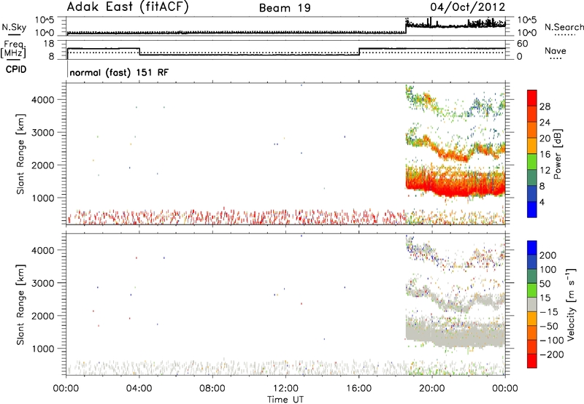
Task: Click the 'Beam 19' heading
Action: (285, 8)
